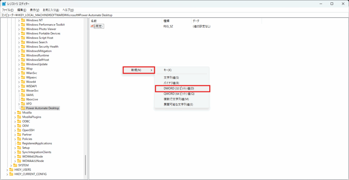The height and width of the screenshot is (180, 349).
Task: Expand the Partner key
Action: [x=15, y=135]
